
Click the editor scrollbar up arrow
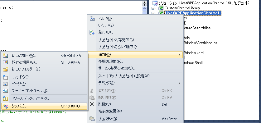click(144, 9)
